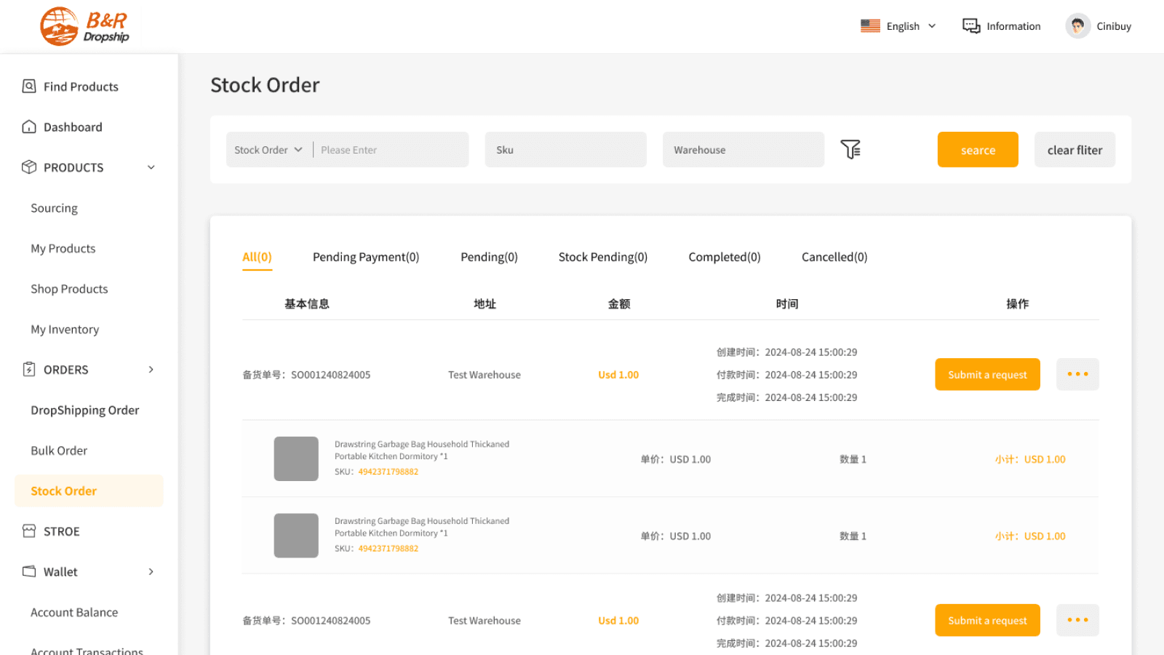Open the Stock Order type dropdown

[268, 149]
